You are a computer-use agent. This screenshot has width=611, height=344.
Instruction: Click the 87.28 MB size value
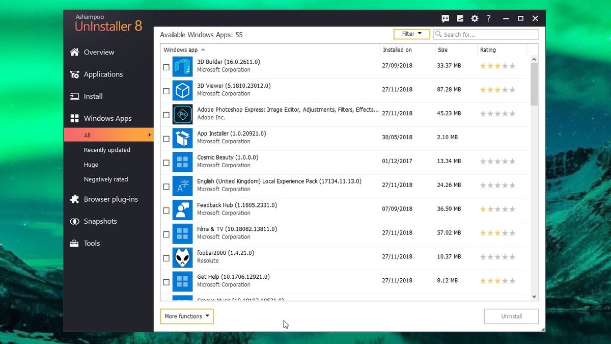click(x=449, y=90)
